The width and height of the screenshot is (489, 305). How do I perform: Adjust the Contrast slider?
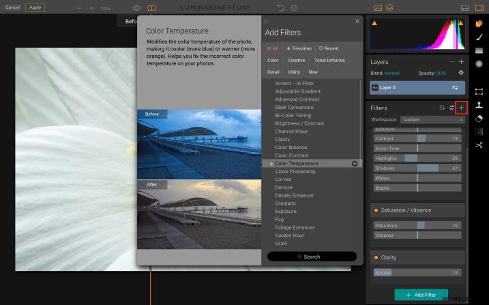tap(417, 138)
